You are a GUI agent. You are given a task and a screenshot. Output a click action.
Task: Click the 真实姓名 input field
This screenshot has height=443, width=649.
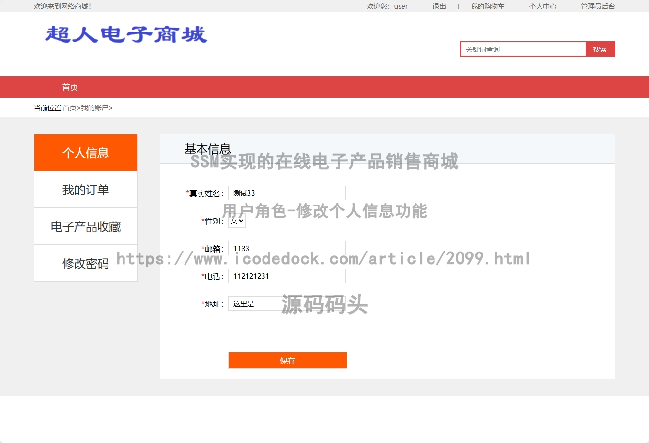(287, 193)
